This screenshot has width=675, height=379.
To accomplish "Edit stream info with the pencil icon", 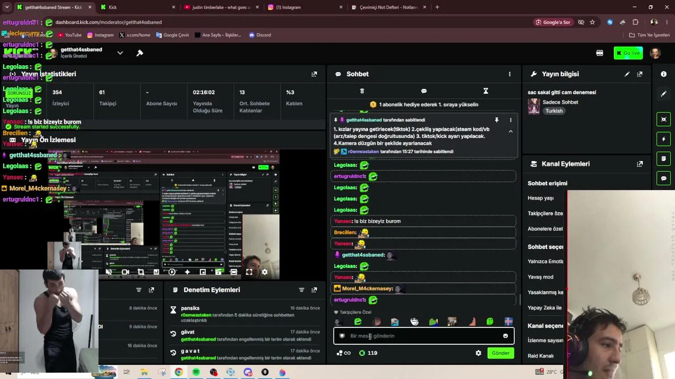I will point(627,74).
